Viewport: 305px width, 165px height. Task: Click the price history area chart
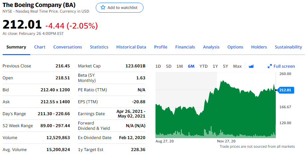tap(216, 105)
